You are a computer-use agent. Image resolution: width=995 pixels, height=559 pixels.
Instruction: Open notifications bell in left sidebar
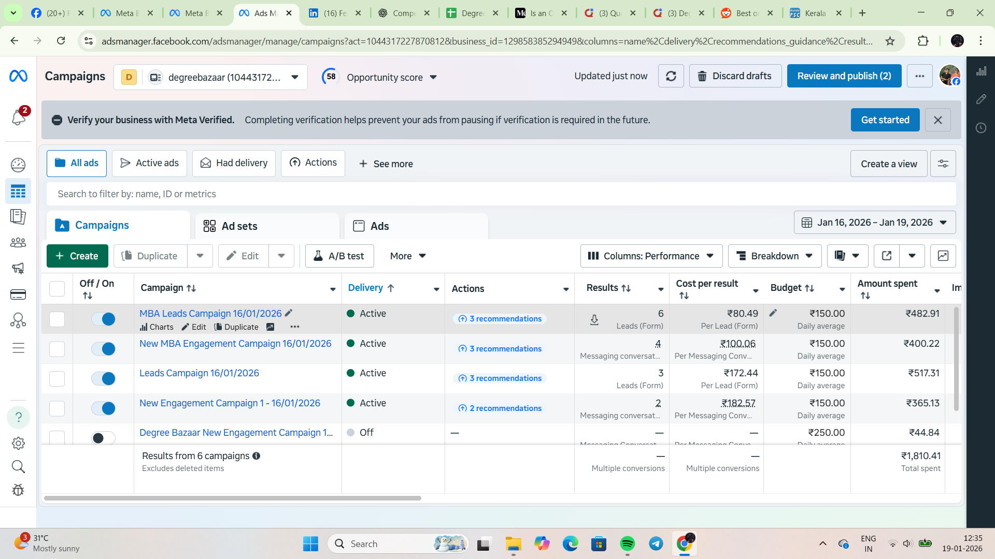point(18,117)
